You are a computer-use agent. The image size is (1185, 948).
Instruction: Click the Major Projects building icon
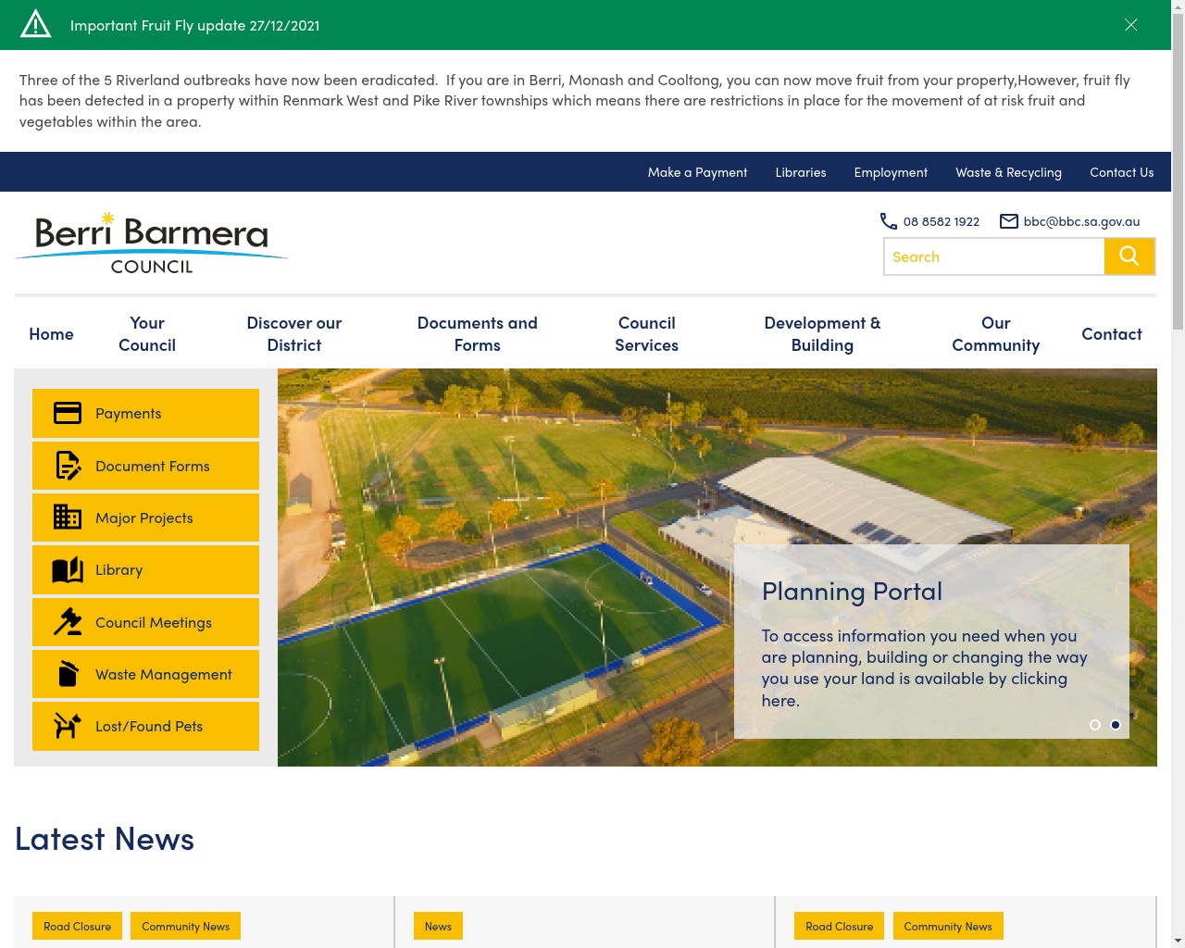68,518
